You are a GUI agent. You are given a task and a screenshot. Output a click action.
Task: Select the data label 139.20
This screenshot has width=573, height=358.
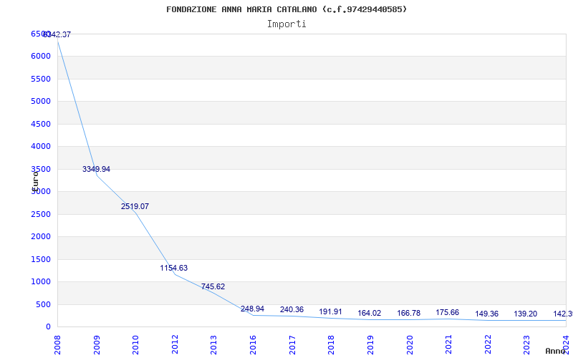tap(525, 314)
